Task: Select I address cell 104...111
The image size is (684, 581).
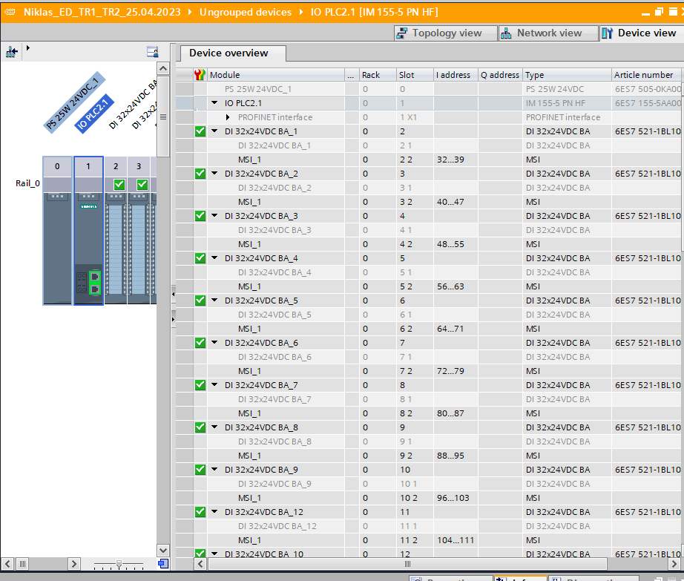Action: tap(456, 540)
